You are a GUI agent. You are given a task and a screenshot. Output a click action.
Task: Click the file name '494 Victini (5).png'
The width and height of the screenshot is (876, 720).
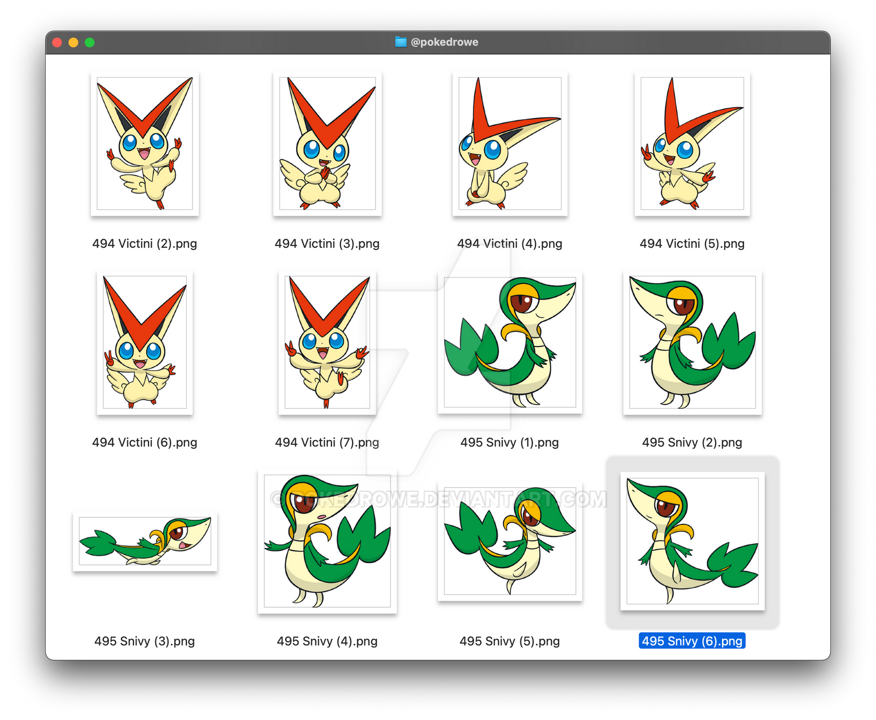[x=692, y=244]
